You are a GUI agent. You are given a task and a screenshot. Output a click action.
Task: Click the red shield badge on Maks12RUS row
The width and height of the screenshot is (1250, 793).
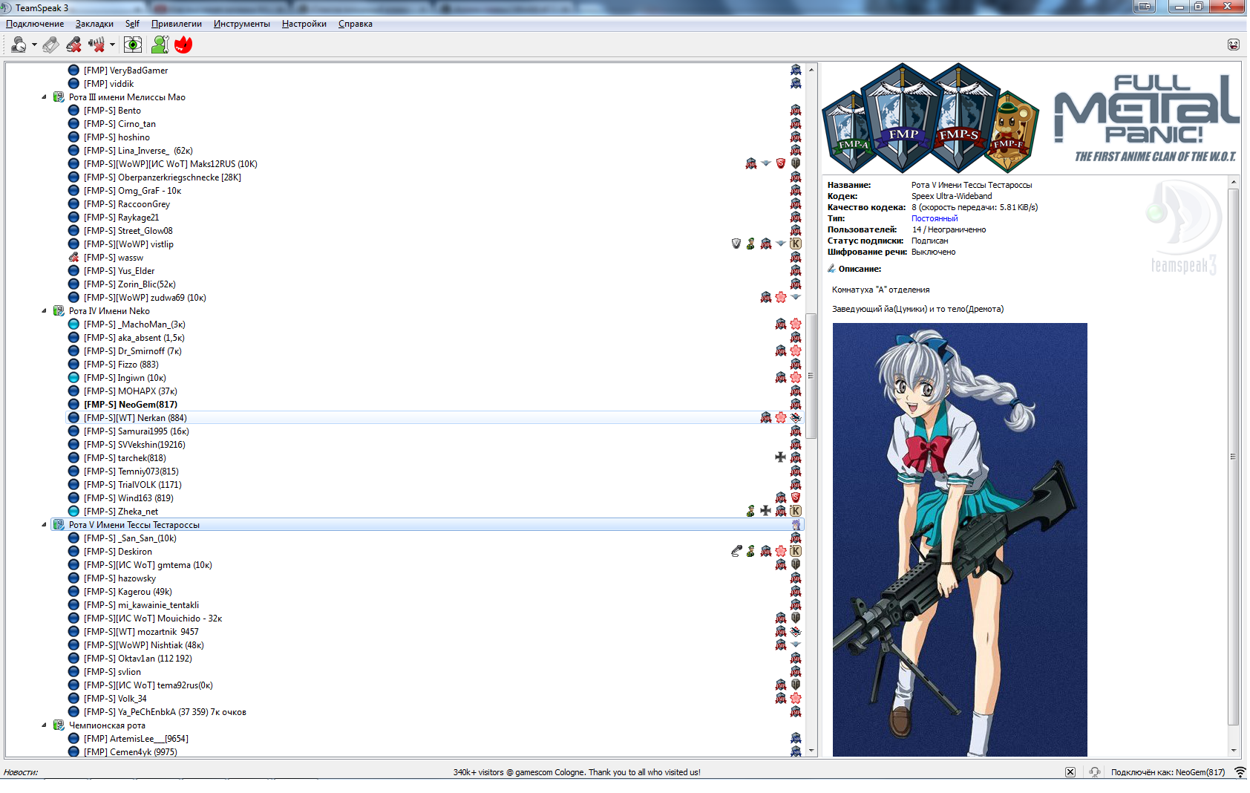point(781,163)
